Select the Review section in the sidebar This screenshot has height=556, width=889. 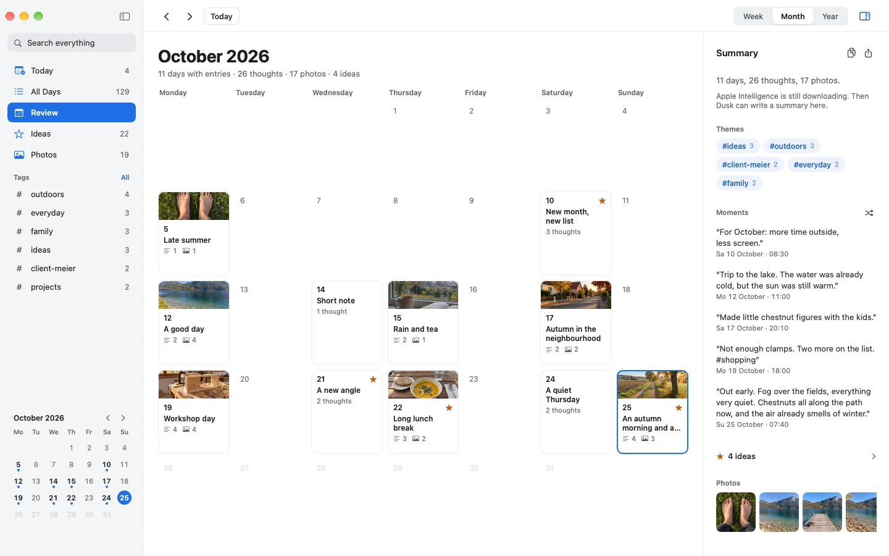click(72, 113)
